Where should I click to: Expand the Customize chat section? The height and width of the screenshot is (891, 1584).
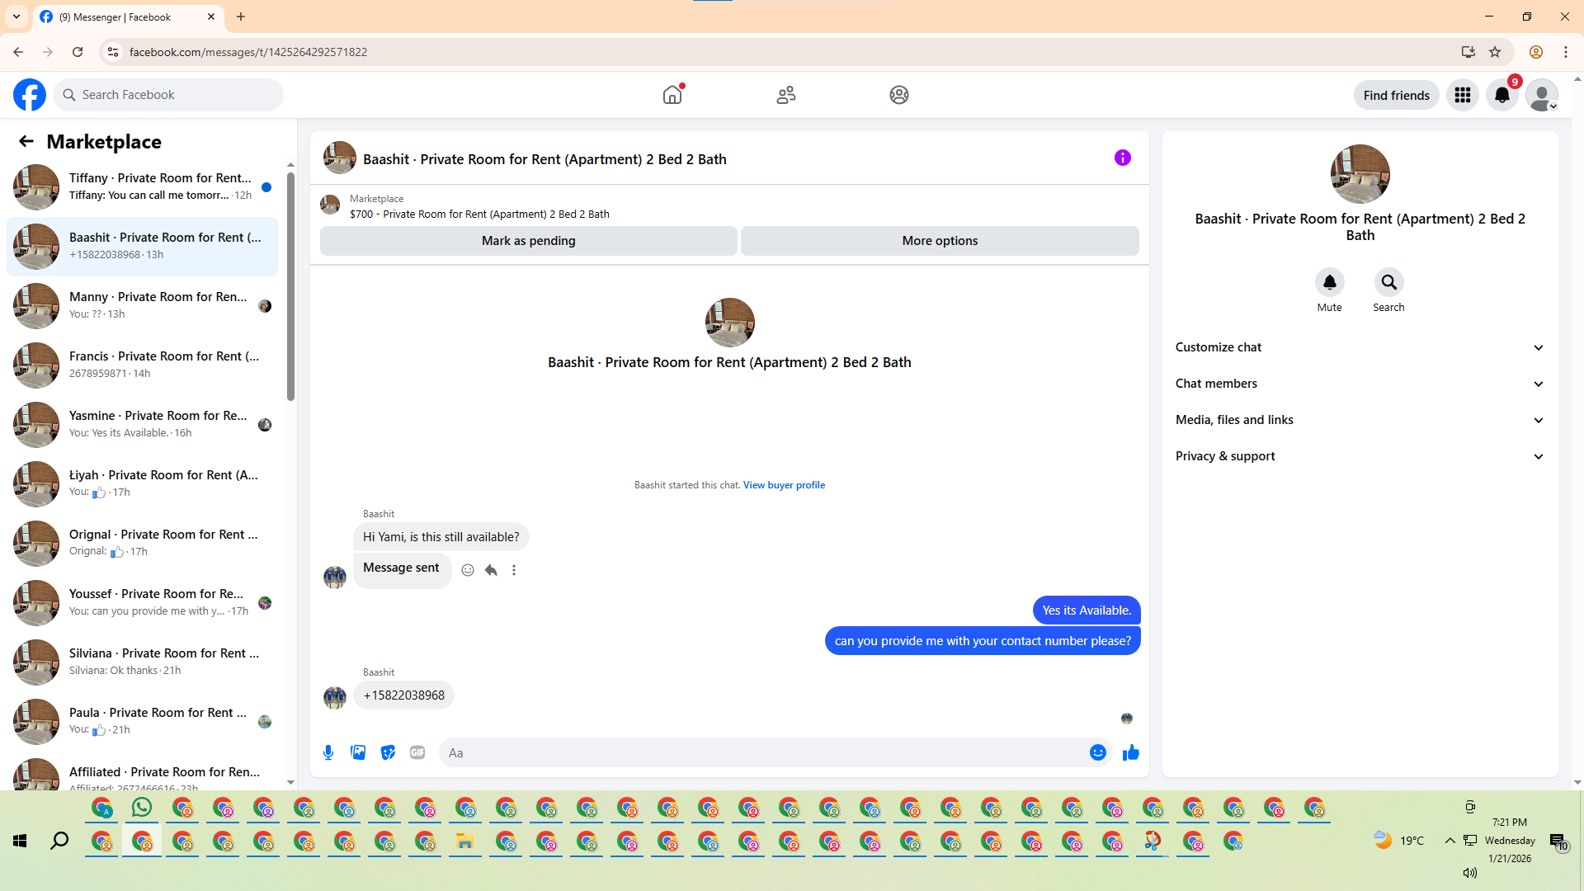click(x=1360, y=347)
